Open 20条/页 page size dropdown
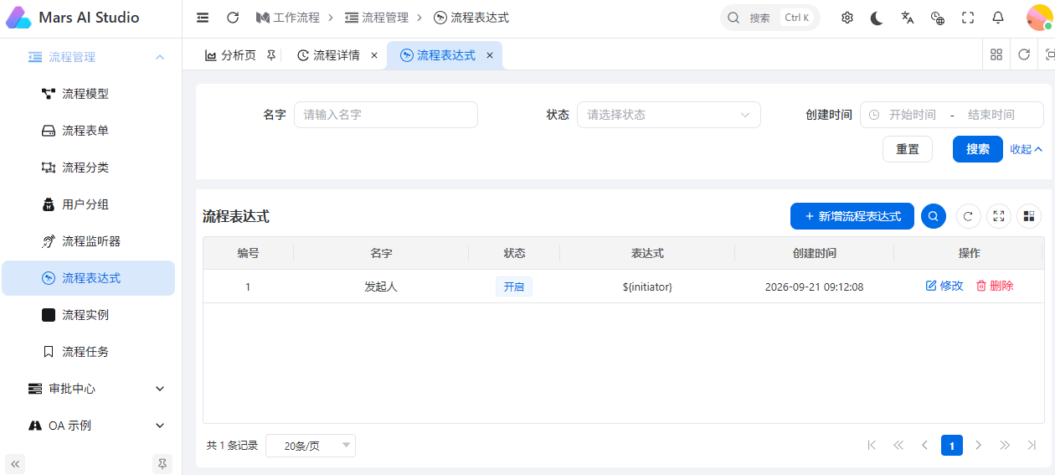This screenshot has height=475, width=1055. 311,446
